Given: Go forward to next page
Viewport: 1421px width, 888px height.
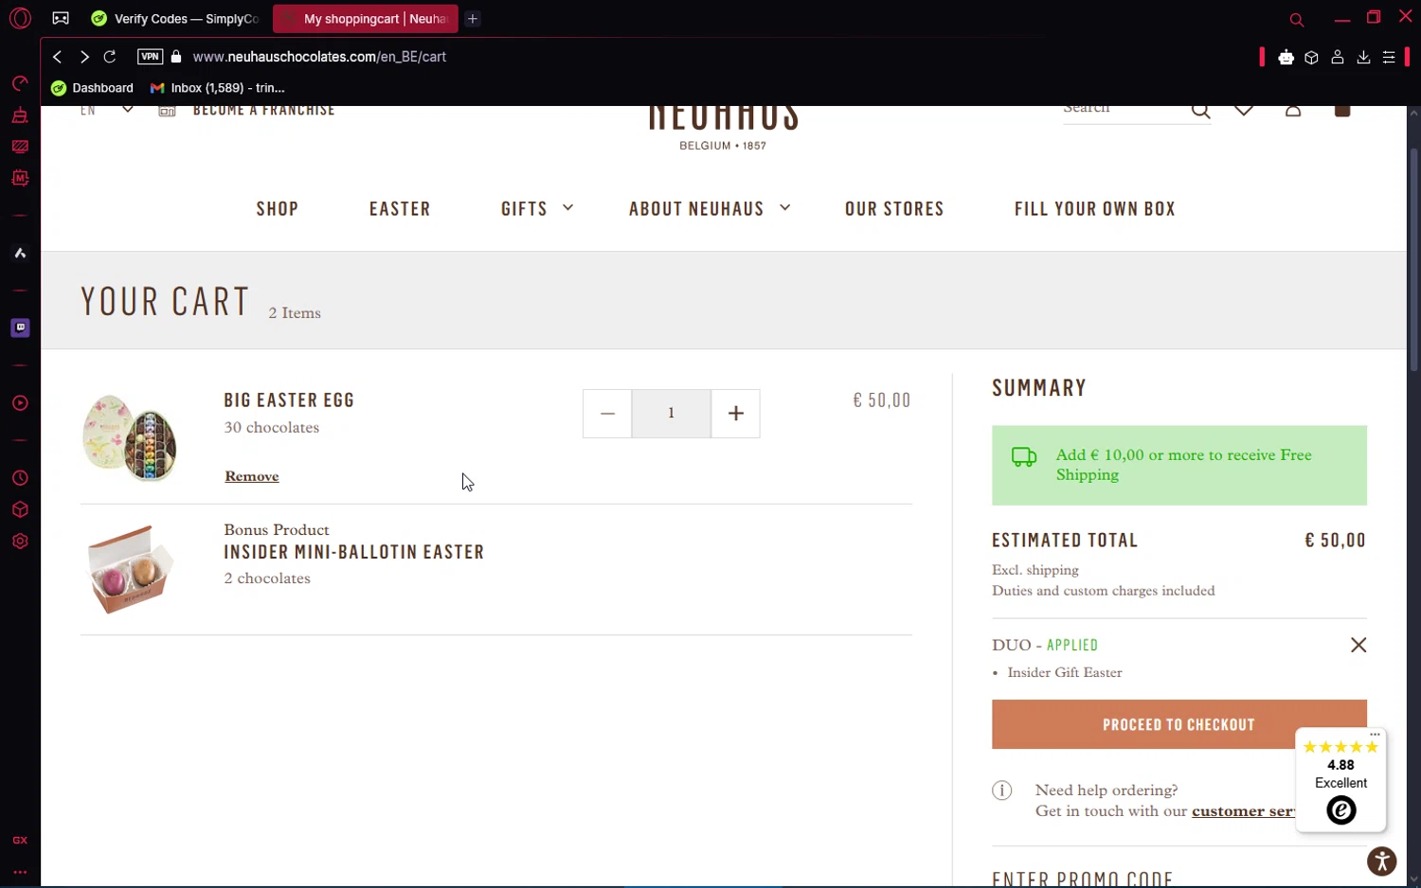Looking at the screenshot, I should tap(84, 57).
